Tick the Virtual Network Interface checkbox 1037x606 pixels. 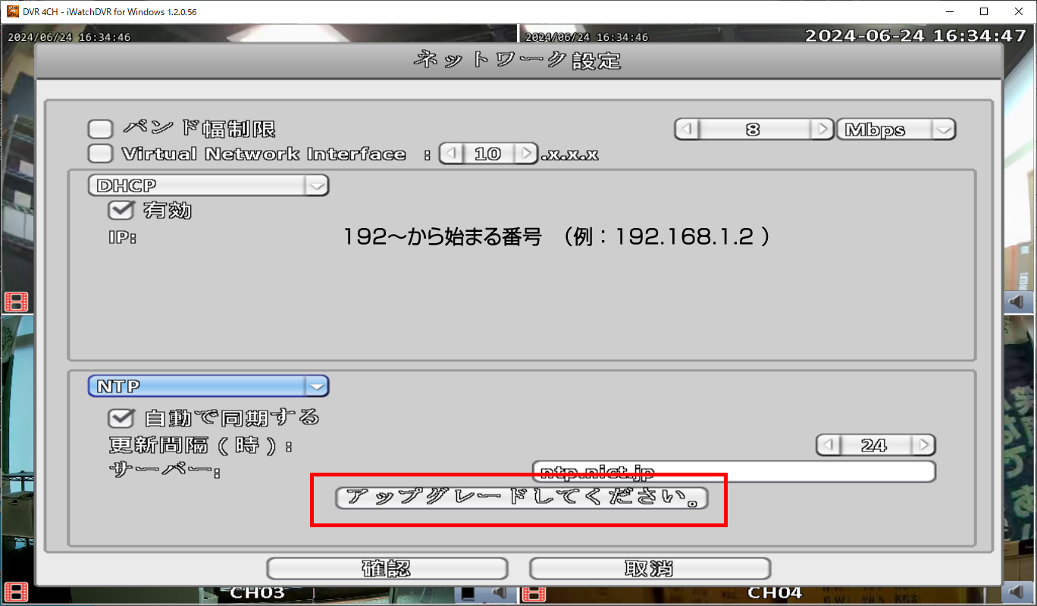pyautogui.click(x=100, y=154)
